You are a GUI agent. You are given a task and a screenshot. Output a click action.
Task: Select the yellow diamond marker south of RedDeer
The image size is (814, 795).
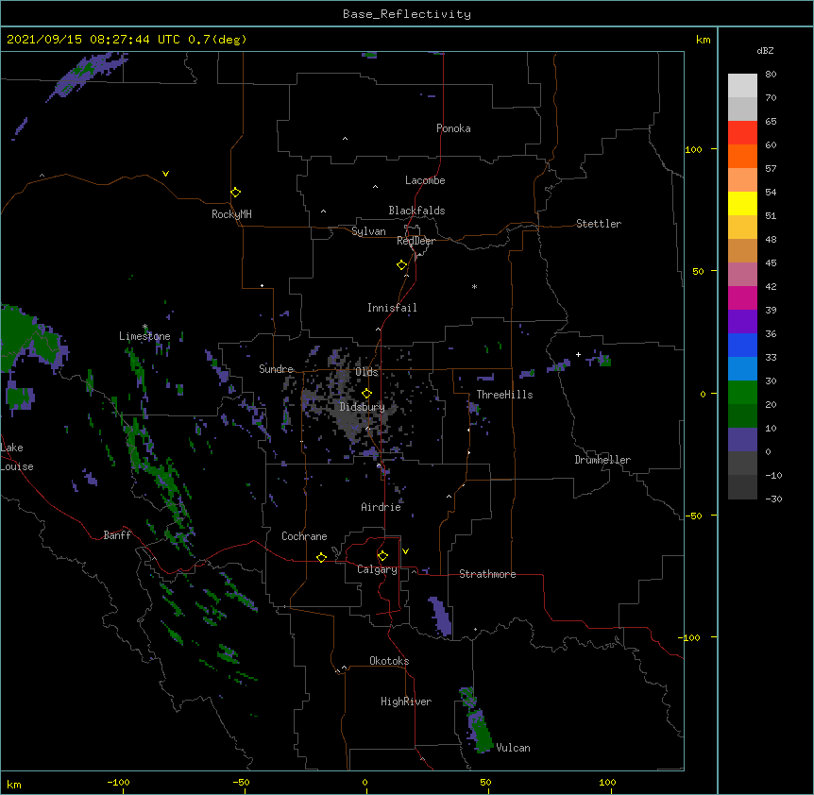click(402, 265)
